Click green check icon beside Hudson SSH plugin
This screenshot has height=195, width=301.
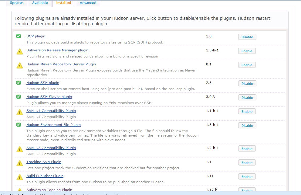click(19, 82)
